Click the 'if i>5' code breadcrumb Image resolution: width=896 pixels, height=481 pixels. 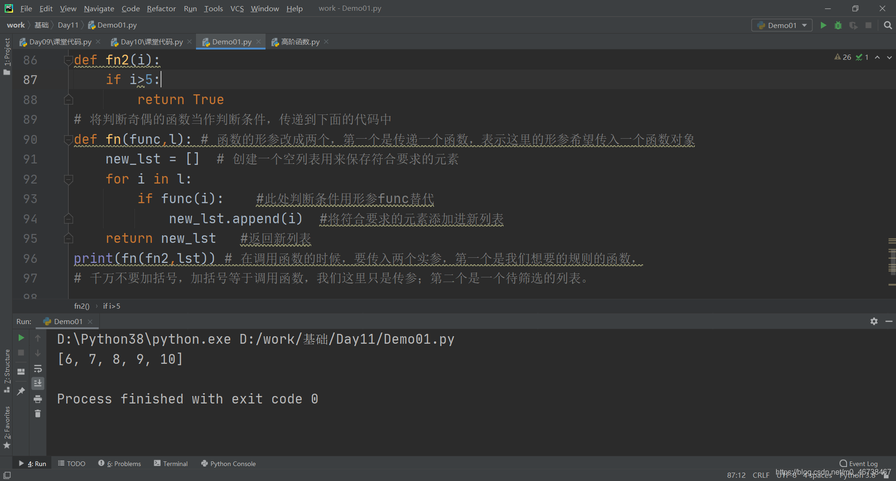coord(112,306)
